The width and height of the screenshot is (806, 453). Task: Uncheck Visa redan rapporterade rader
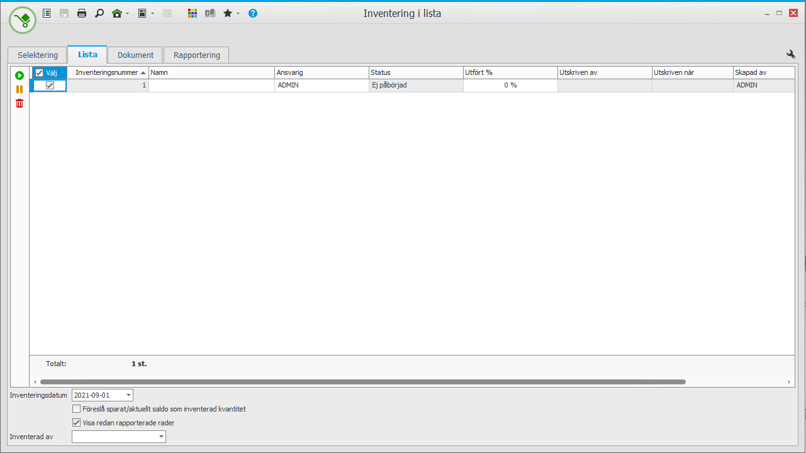tap(77, 423)
